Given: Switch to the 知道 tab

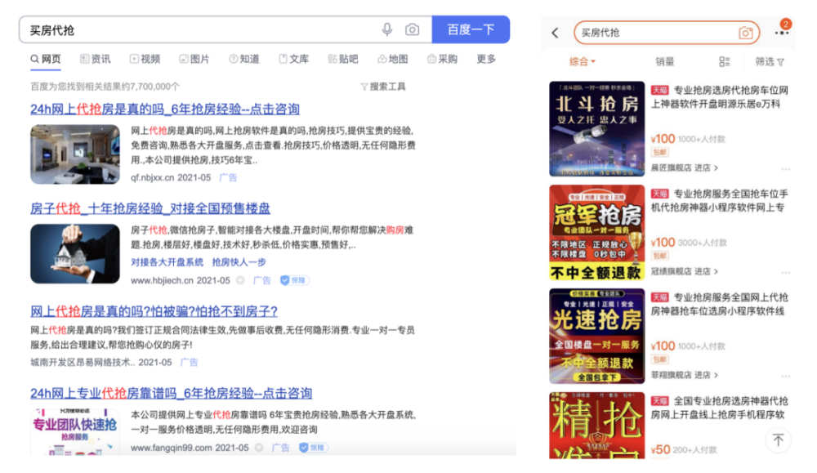Looking at the screenshot, I should (243, 59).
